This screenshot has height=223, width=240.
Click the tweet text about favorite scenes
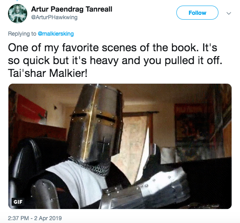[115, 60]
